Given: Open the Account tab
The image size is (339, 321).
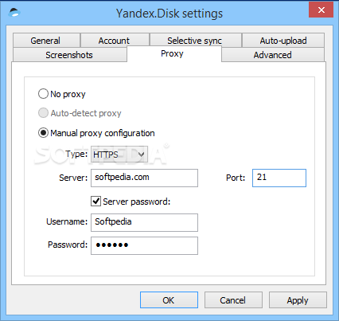Looking at the screenshot, I should (x=115, y=41).
